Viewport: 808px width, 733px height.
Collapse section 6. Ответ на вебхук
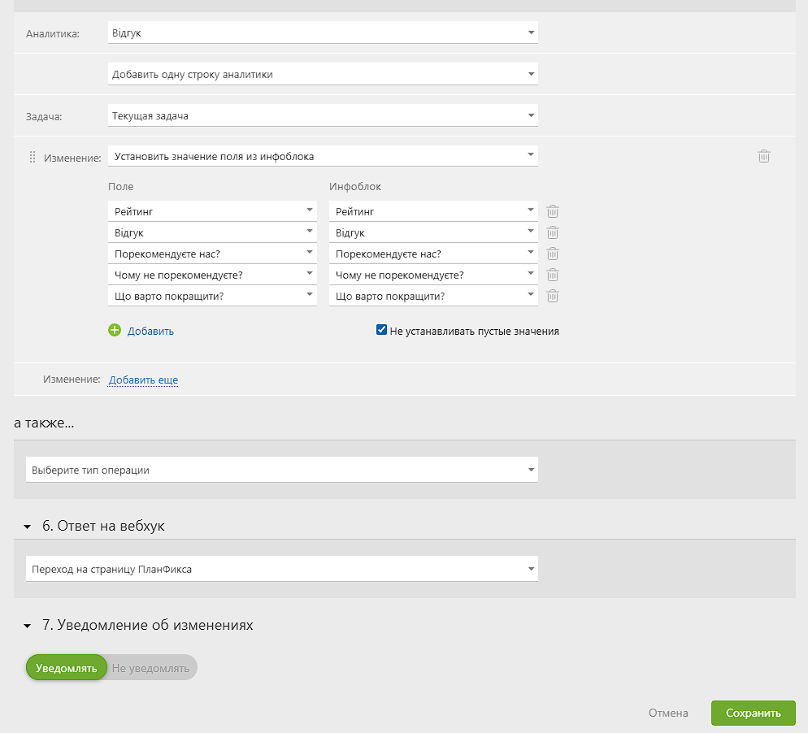(x=28, y=527)
